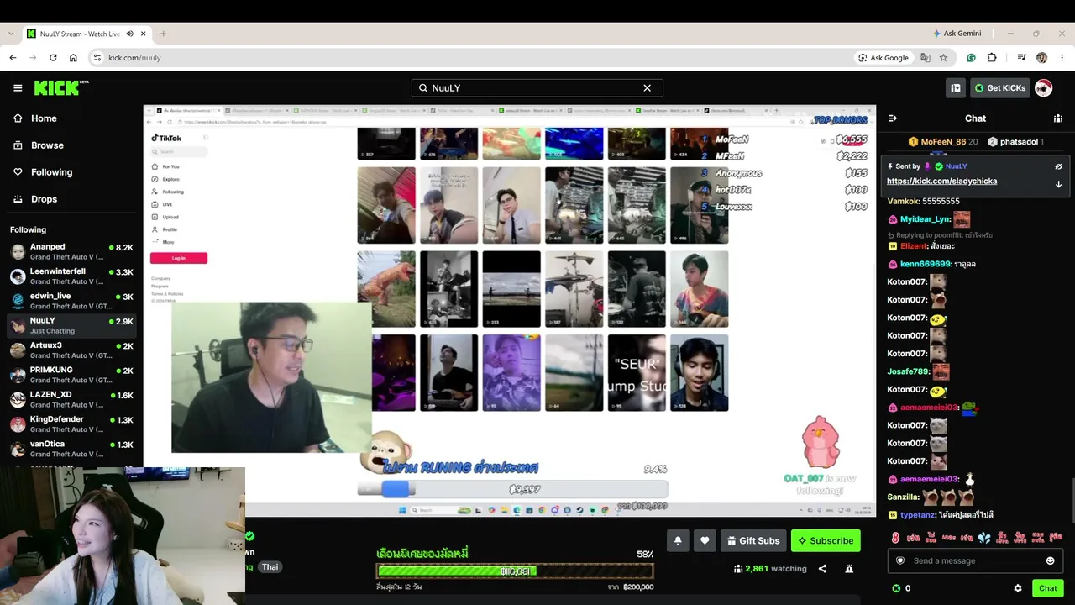
Task: Open a new browser tab
Action: pyautogui.click(x=163, y=34)
